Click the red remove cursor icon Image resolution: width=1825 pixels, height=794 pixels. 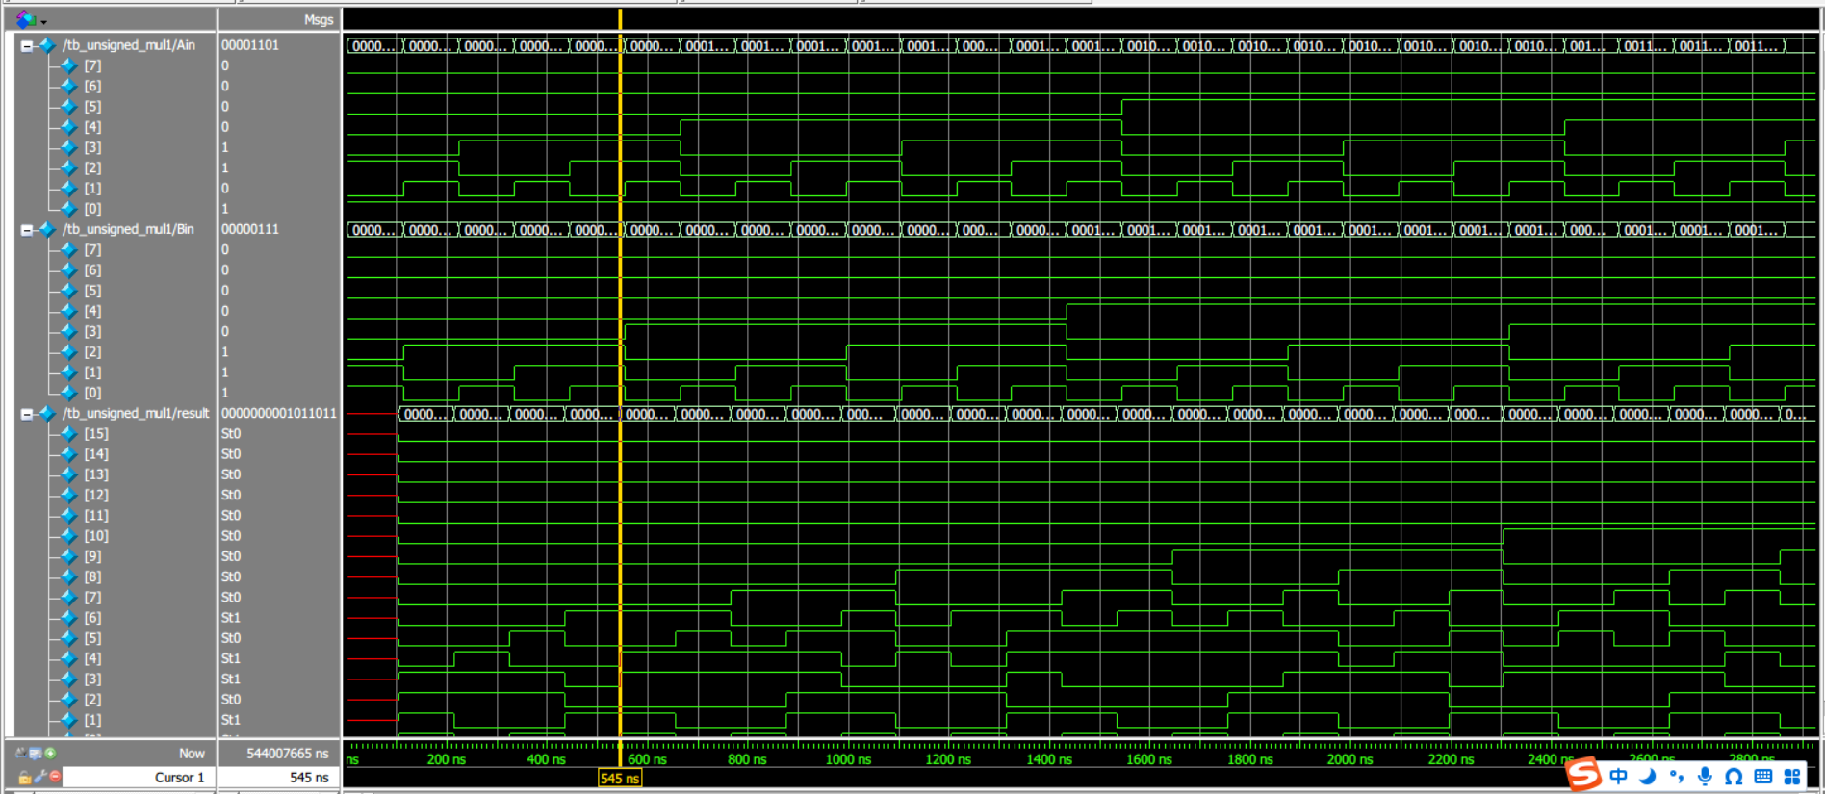click(55, 776)
